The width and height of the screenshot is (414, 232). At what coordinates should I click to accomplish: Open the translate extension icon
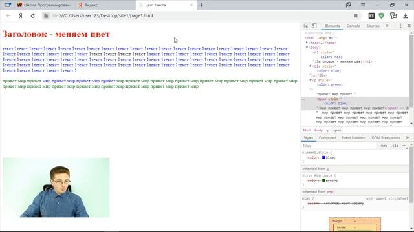pyautogui.click(x=393, y=15)
